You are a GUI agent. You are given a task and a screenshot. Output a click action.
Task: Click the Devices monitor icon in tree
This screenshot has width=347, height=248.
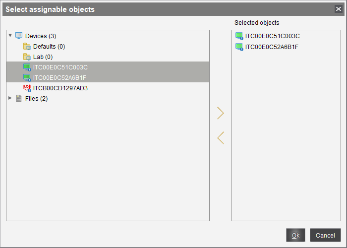[x=19, y=36]
